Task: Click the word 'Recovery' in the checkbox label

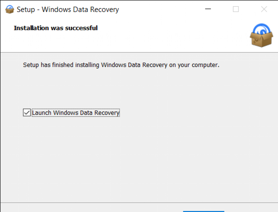Action: tap(107, 113)
